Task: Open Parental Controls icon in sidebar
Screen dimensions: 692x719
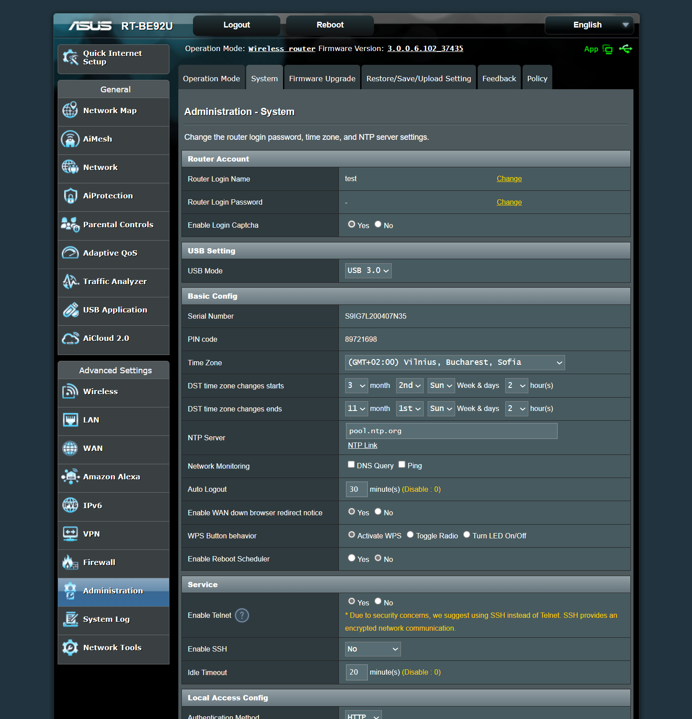Action: tap(70, 225)
